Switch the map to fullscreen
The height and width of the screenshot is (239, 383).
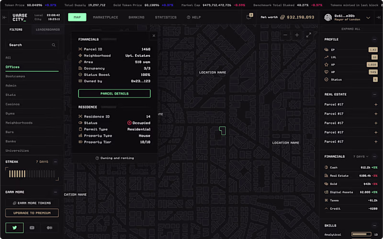(309, 35)
